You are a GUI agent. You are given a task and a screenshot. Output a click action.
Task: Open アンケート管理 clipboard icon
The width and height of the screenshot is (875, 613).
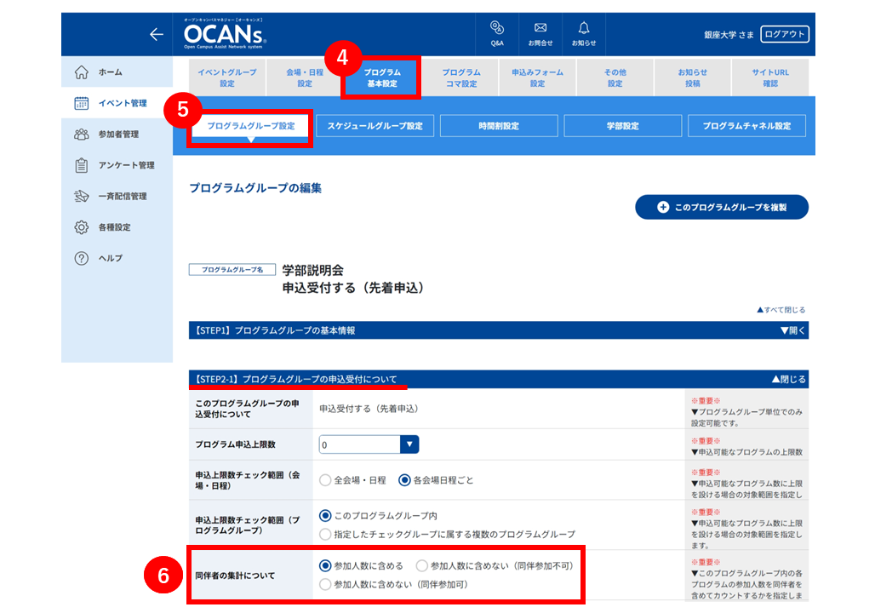tap(82, 165)
